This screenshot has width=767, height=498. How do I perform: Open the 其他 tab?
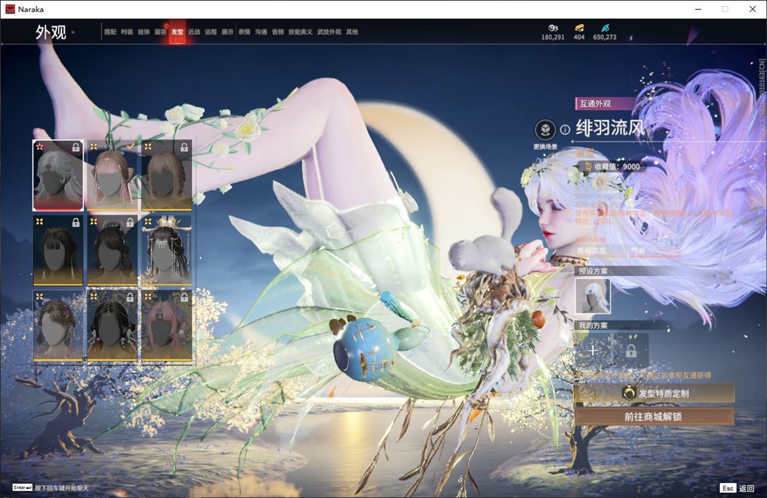352,32
